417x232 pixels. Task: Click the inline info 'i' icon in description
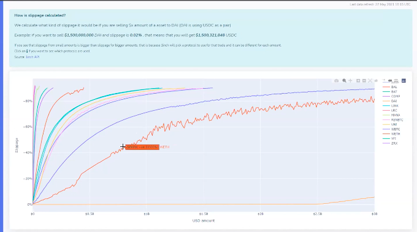click(27, 51)
